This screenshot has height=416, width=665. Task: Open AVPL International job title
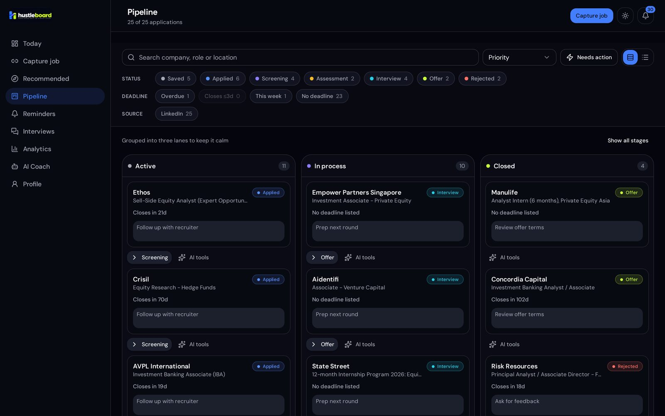[x=161, y=366]
